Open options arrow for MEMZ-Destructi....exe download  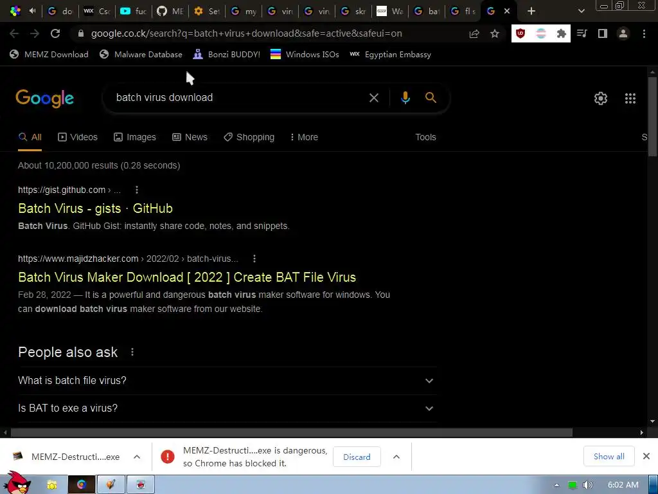tap(137, 457)
